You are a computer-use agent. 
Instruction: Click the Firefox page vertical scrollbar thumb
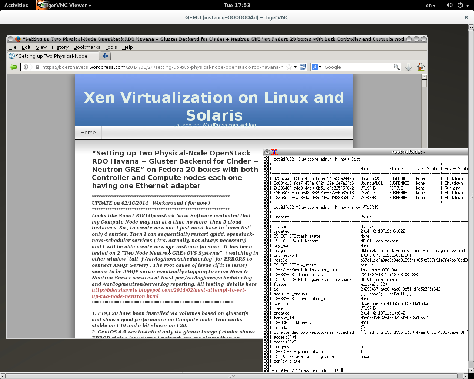click(424, 83)
